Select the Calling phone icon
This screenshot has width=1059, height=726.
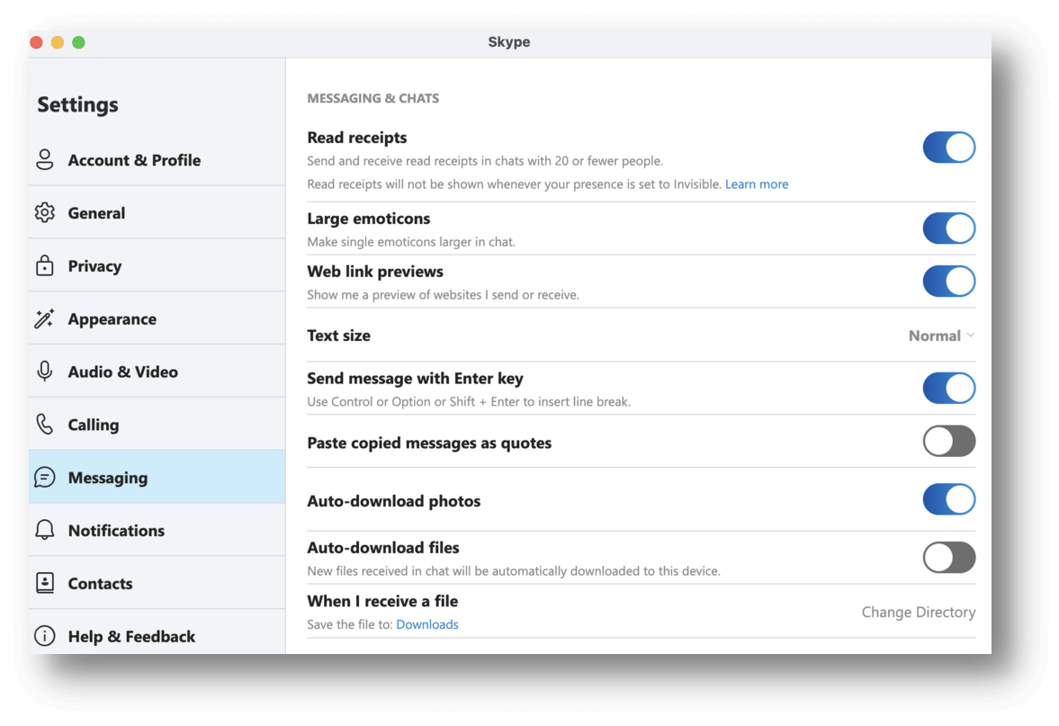(43, 424)
